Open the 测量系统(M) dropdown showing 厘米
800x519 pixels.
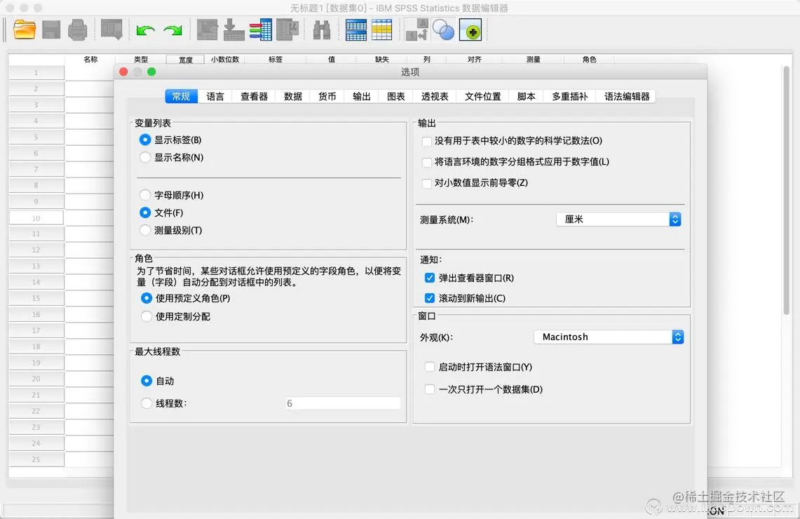pos(619,220)
